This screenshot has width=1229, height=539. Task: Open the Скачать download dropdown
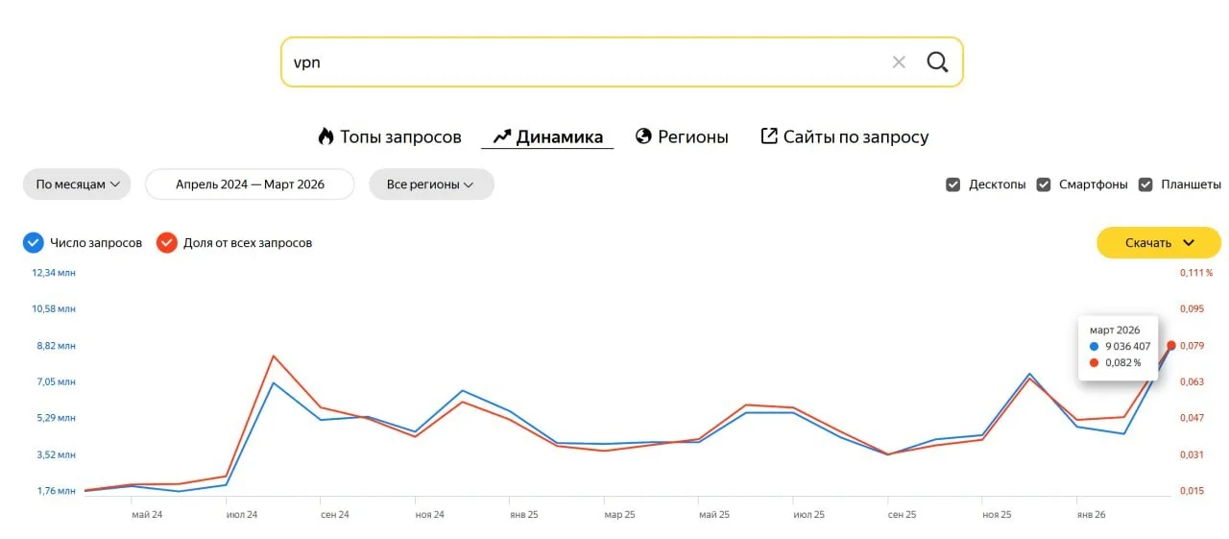[1159, 243]
